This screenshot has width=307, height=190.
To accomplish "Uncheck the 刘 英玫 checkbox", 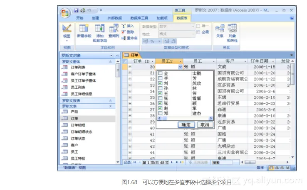I will click(160, 83).
